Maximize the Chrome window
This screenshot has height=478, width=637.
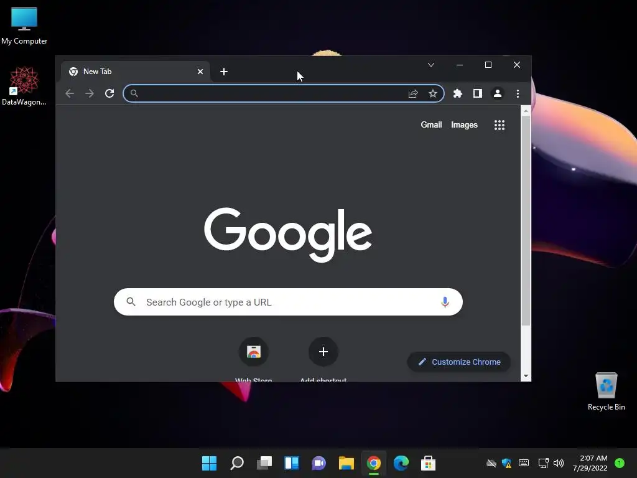(488, 65)
